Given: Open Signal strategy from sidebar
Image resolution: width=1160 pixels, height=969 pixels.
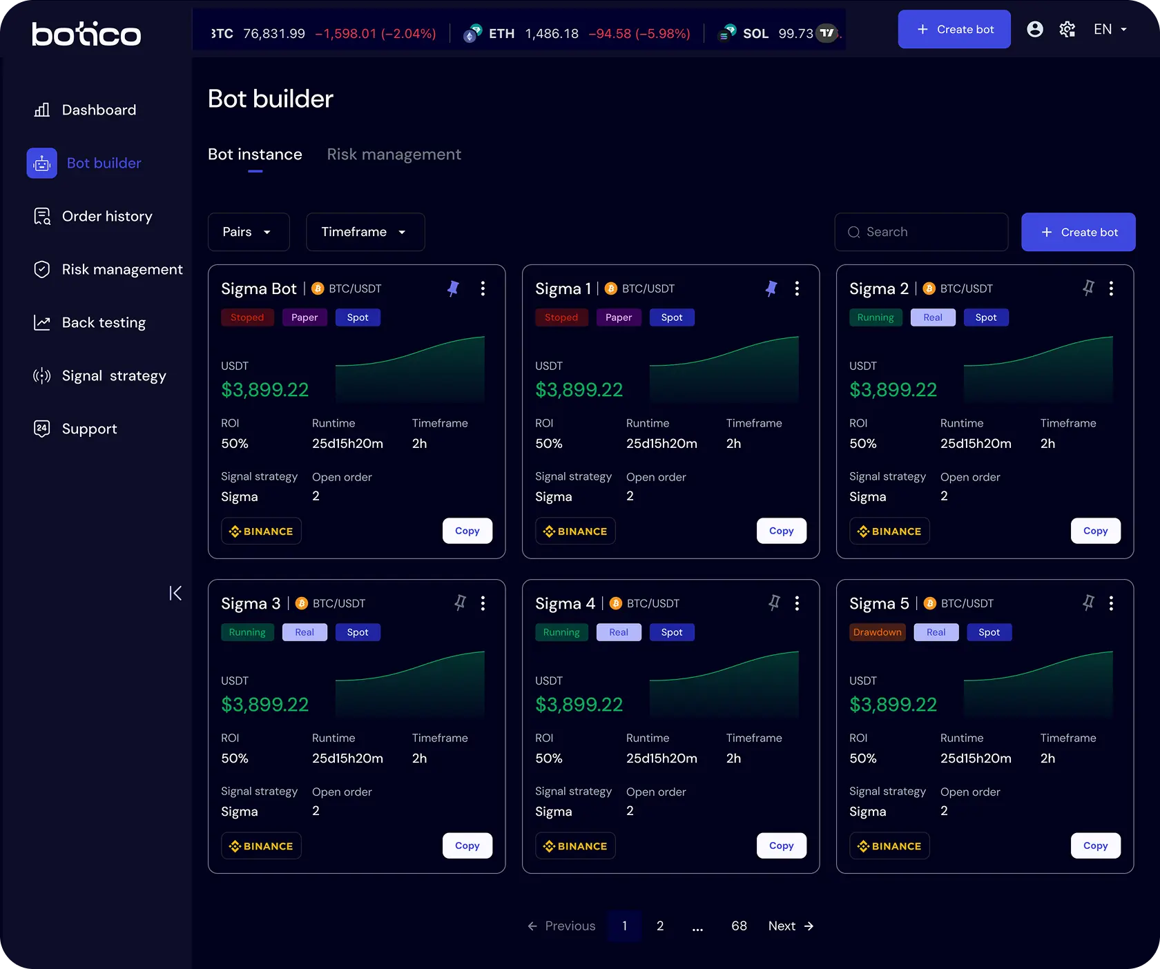Looking at the screenshot, I should 113,375.
